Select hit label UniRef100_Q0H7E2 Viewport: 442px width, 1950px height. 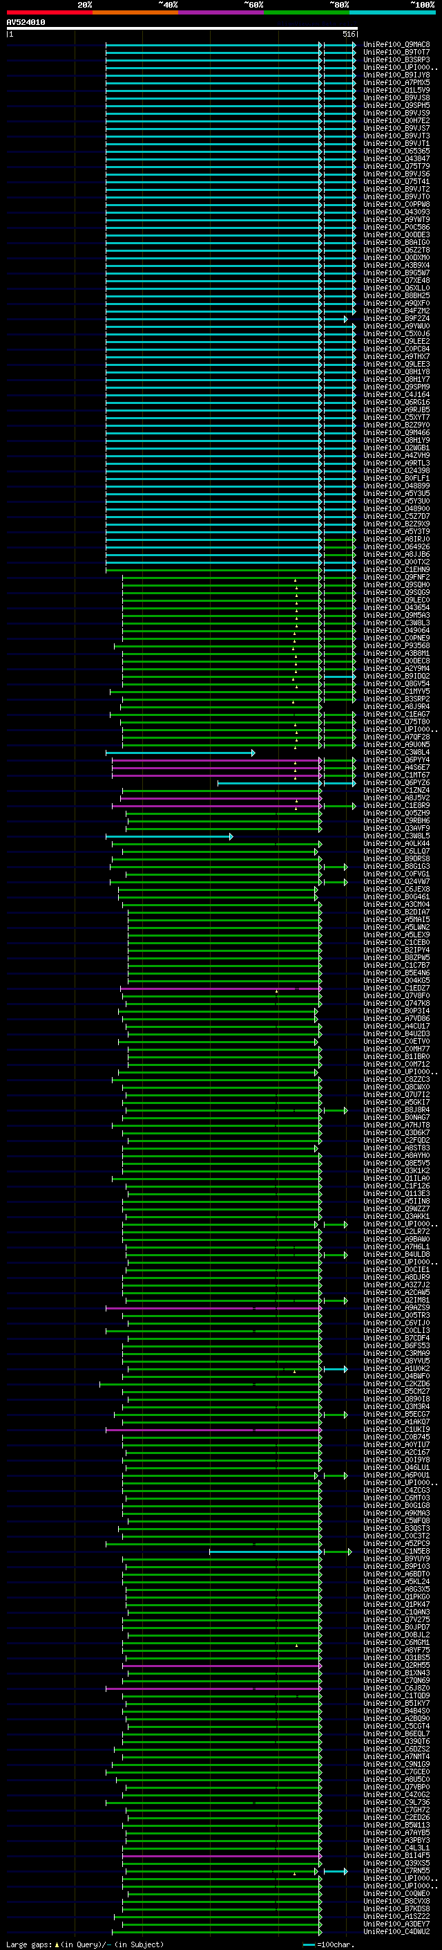pyautogui.click(x=396, y=121)
